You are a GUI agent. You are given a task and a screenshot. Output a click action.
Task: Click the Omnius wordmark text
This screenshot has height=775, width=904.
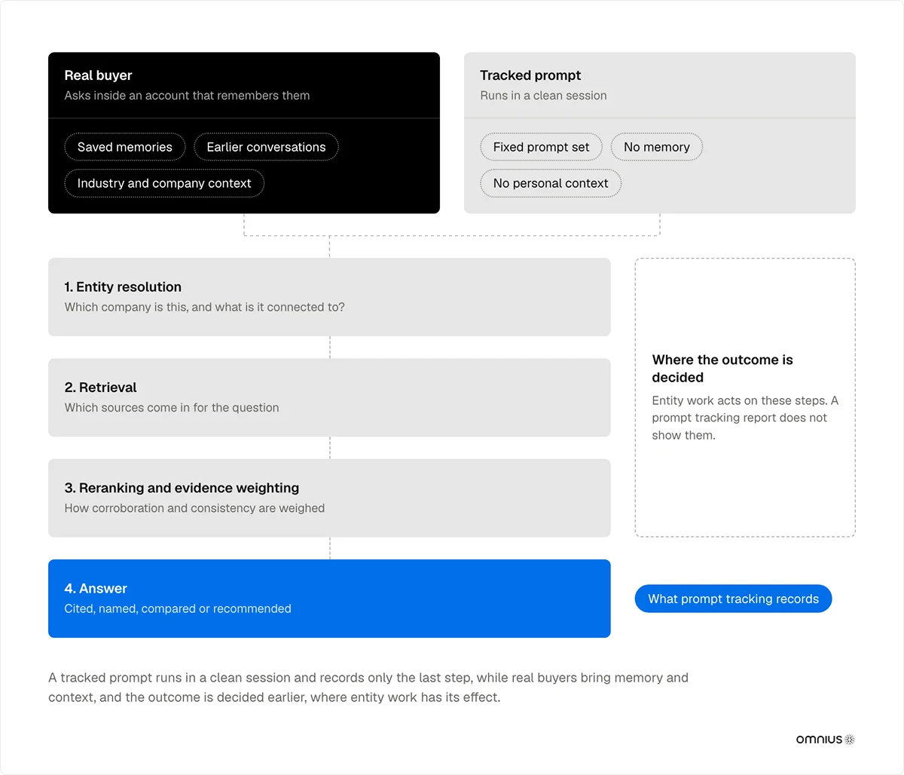point(819,740)
